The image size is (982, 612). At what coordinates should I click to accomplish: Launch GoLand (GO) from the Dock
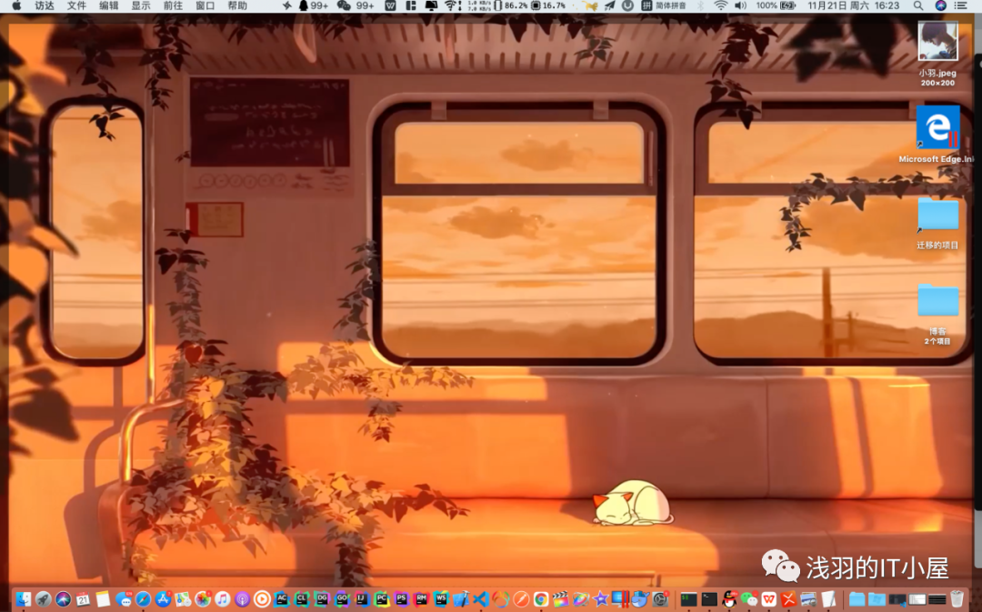click(342, 598)
